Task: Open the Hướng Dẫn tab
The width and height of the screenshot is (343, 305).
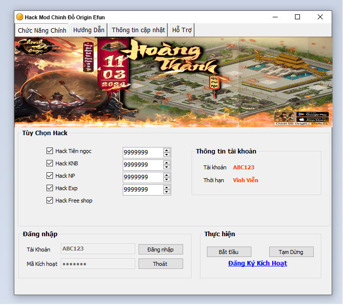Action: pyautogui.click(x=89, y=30)
